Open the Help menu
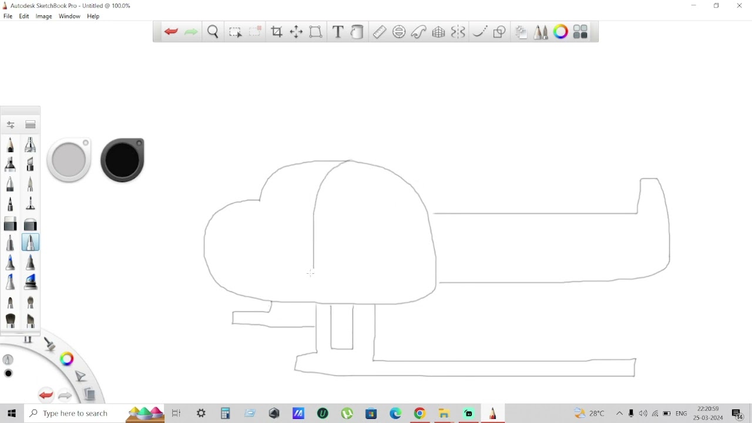The image size is (752, 423). click(93, 16)
